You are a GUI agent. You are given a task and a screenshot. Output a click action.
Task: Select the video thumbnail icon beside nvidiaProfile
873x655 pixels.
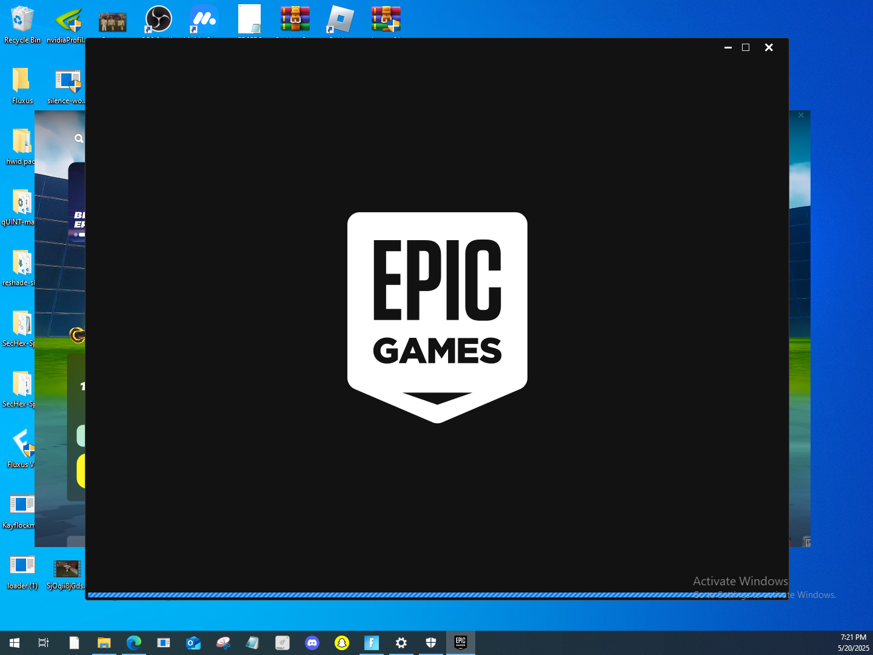coord(113,21)
